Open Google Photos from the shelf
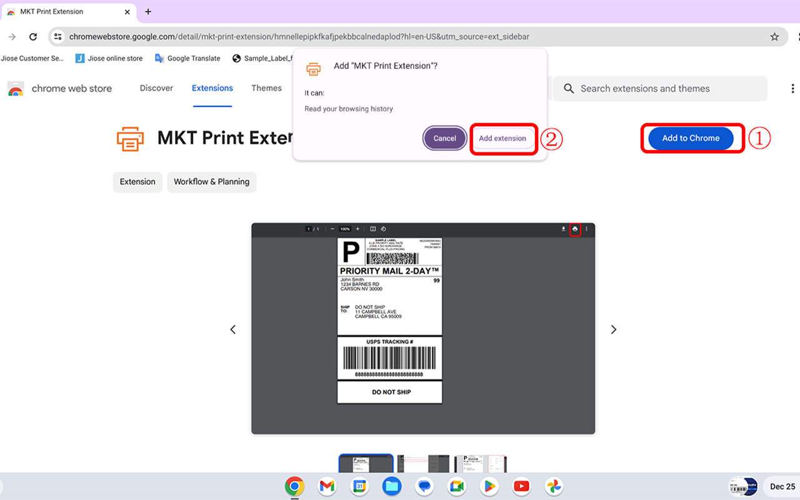 (x=554, y=486)
